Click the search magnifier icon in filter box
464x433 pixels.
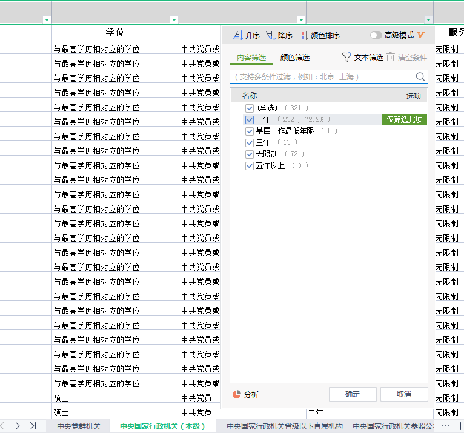pyautogui.click(x=420, y=77)
